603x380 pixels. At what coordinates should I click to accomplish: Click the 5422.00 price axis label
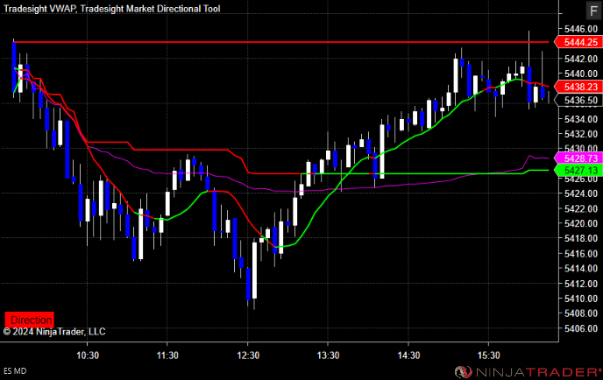581,208
